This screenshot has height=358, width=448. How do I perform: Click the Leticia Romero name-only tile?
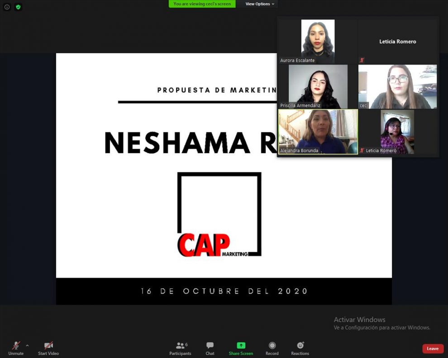click(x=397, y=41)
